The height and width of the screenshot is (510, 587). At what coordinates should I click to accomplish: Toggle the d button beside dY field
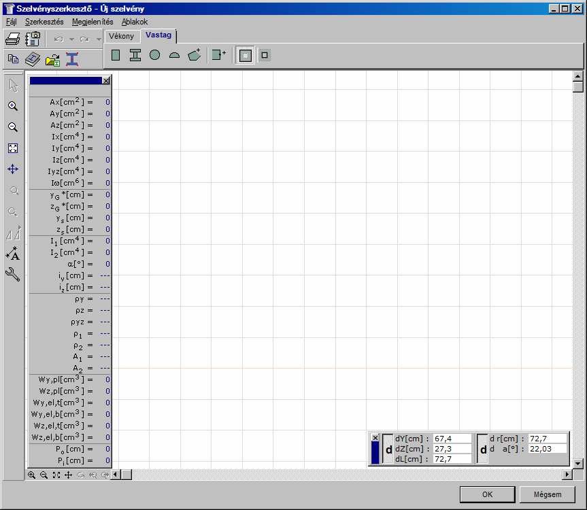[388, 449]
